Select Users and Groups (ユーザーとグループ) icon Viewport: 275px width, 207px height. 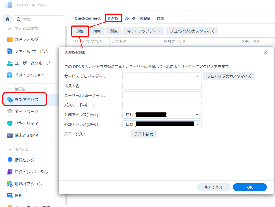coord(10,63)
